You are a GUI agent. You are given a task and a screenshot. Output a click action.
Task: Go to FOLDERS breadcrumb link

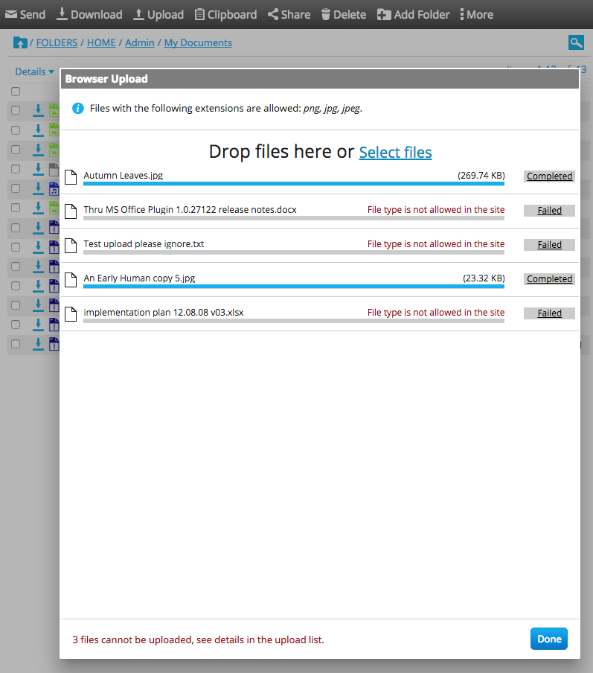coord(57,43)
